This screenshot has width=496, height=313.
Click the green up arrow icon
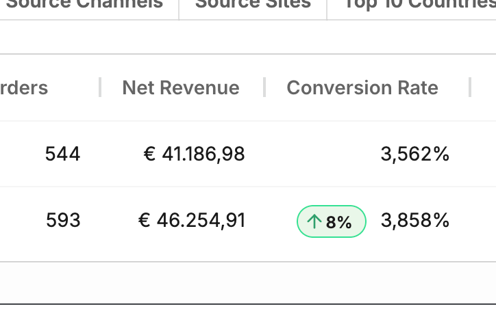click(x=314, y=222)
